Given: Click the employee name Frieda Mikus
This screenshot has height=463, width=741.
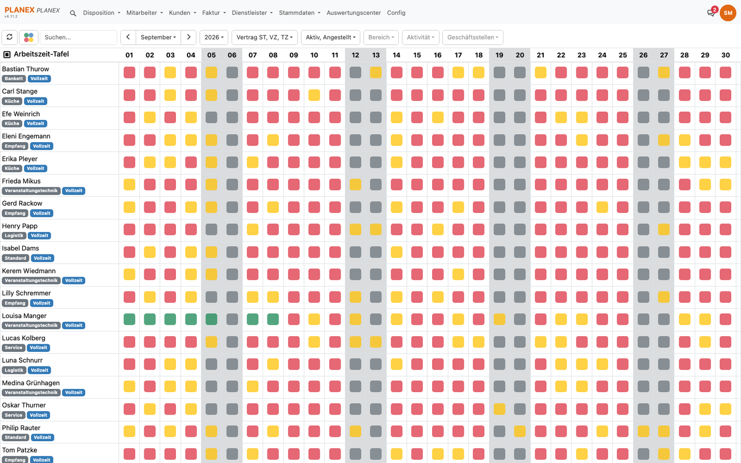Looking at the screenshot, I should 21,181.
